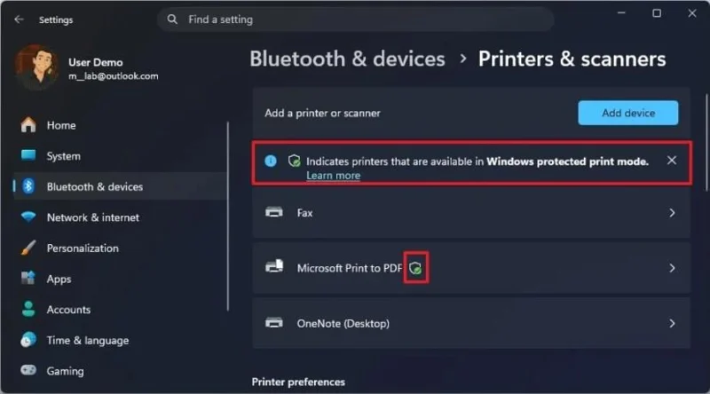Click the Fax printer icon
The image size is (710, 394).
pos(274,212)
